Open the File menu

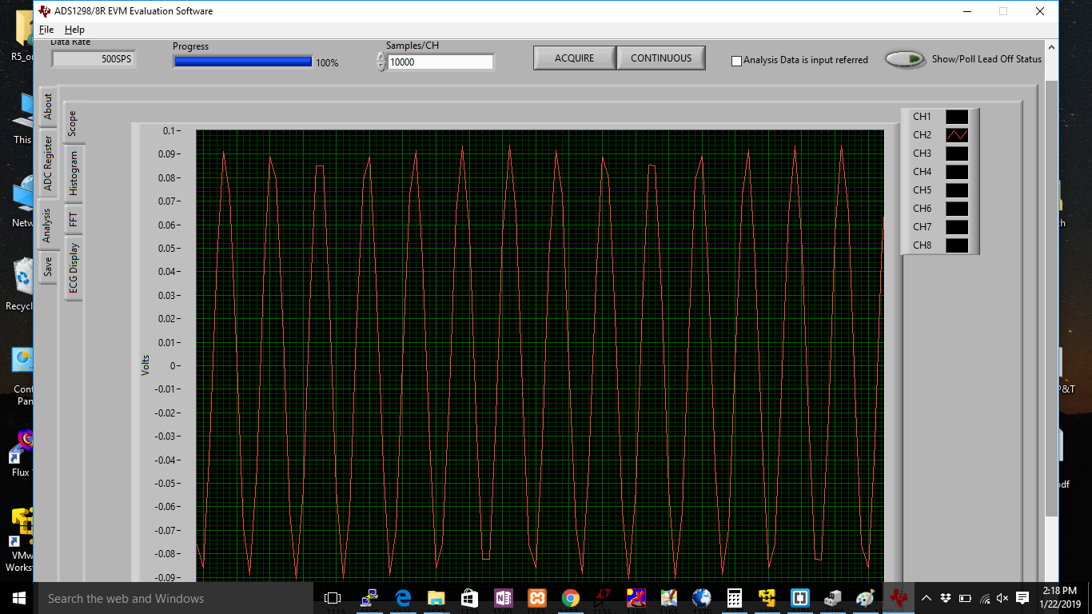tap(46, 30)
